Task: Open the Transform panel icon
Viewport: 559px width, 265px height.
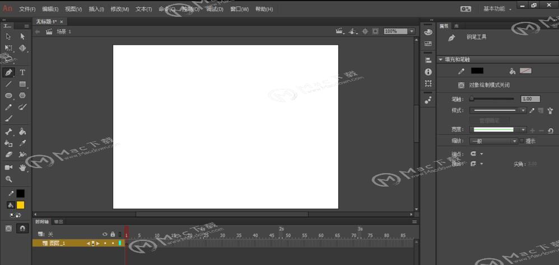Action: (428, 83)
